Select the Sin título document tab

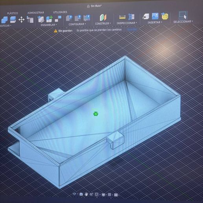point(96,6)
